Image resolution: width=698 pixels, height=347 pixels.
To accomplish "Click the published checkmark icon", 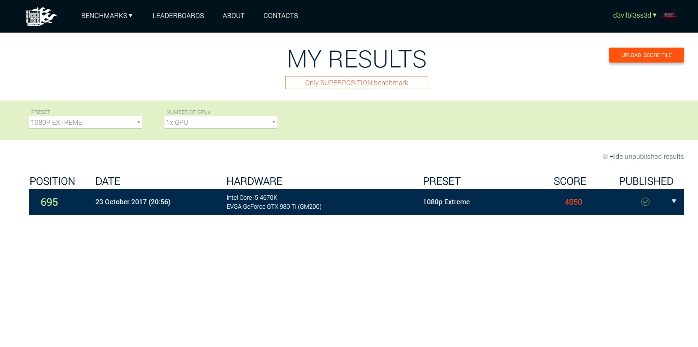I will [x=645, y=202].
